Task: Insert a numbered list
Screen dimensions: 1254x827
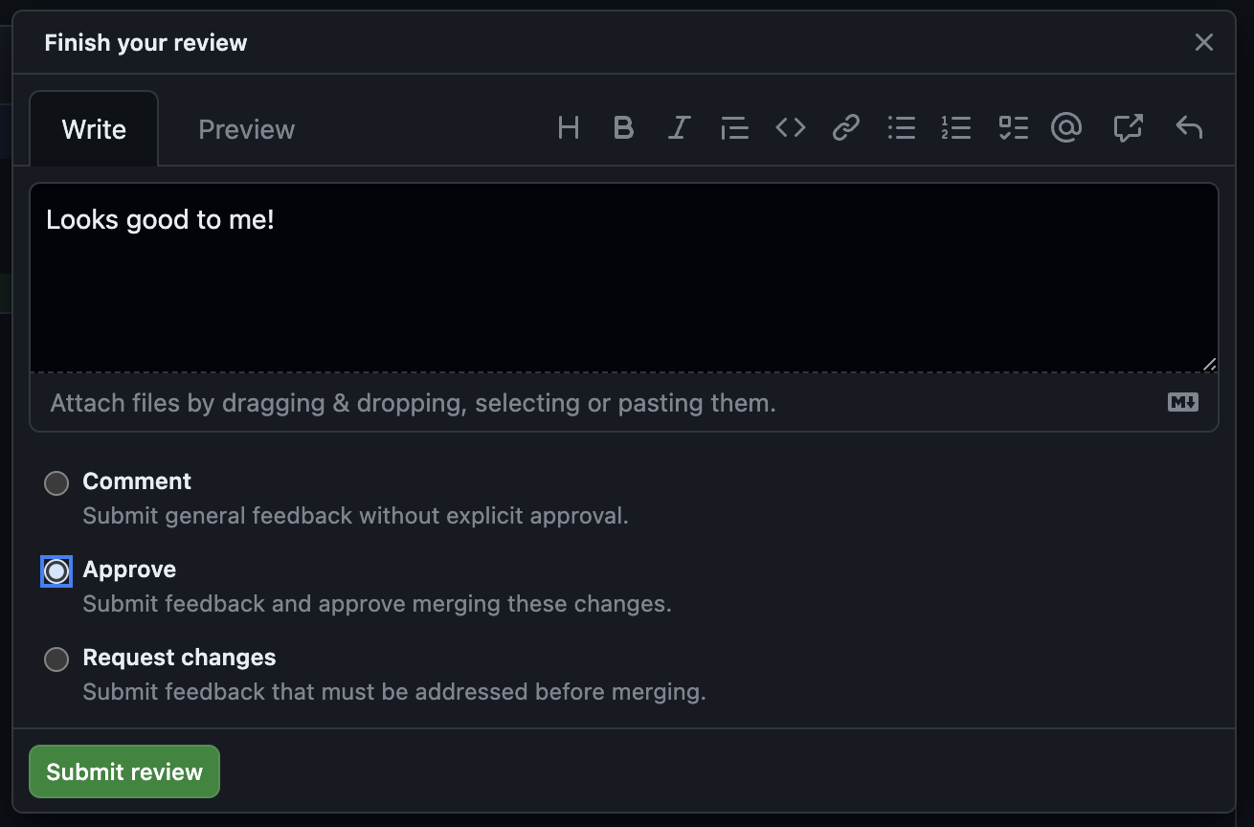Action: pos(956,127)
